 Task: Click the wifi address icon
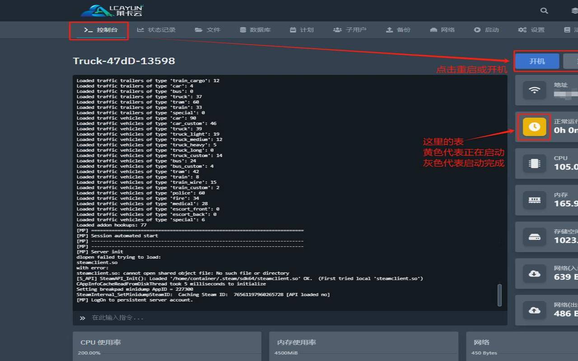[535, 90]
